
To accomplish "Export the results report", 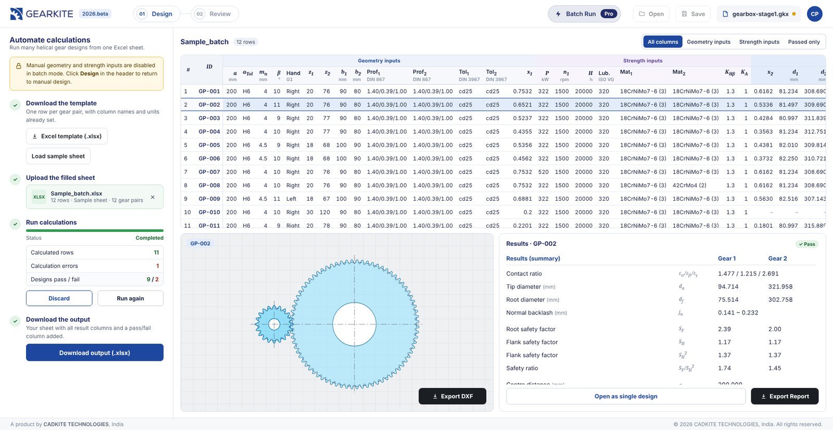I will pos(785,396).
